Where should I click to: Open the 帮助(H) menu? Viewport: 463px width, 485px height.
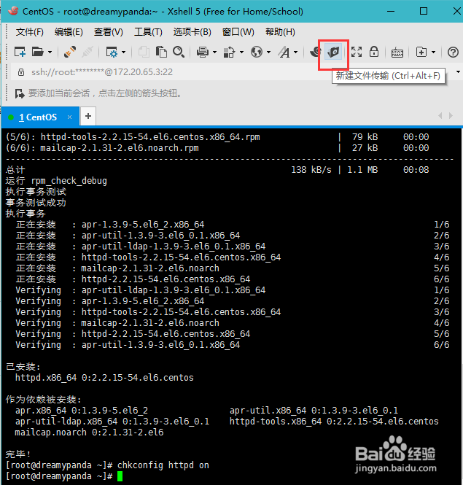point(280,32)
